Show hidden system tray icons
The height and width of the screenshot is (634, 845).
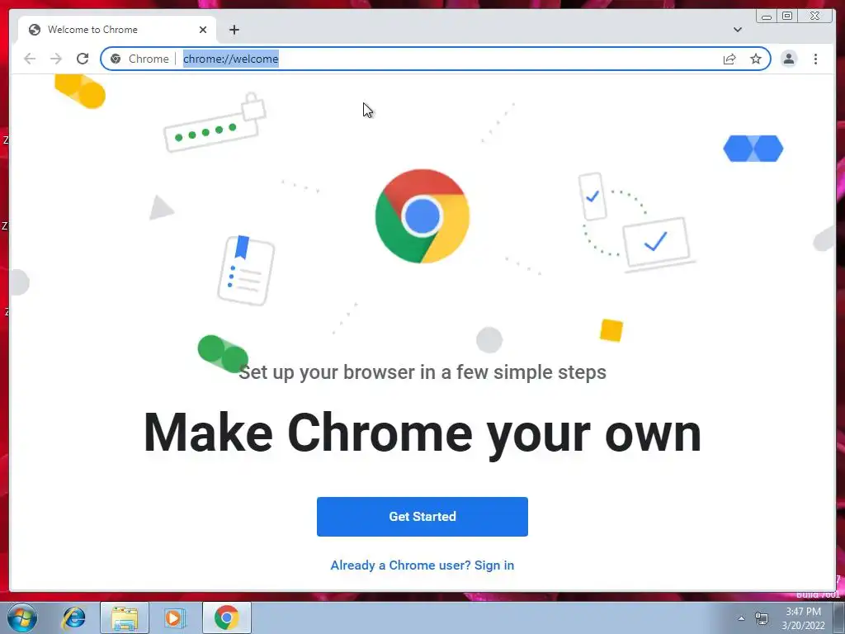click(742, 618)
